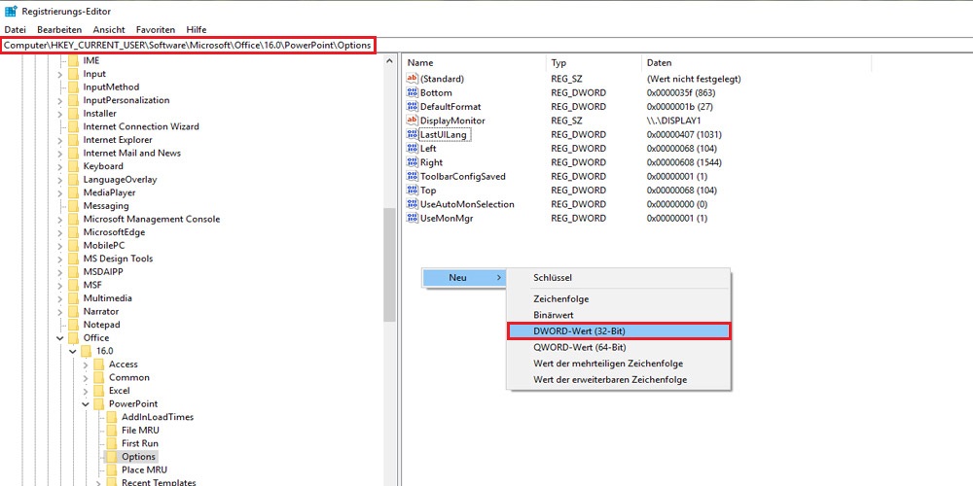This screenshot has width=973, height=486.
Task: Choose QWORD-Wert (64-Bit) from submenu
Action: click(x=619, y=347)
